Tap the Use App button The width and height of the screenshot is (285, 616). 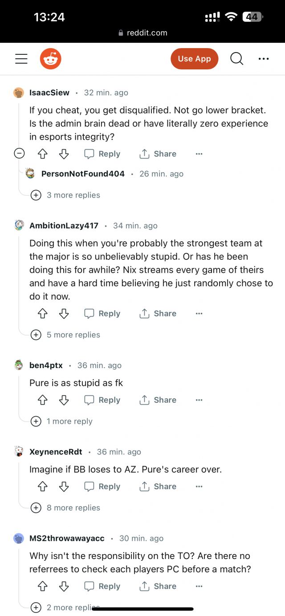point(194,58)
